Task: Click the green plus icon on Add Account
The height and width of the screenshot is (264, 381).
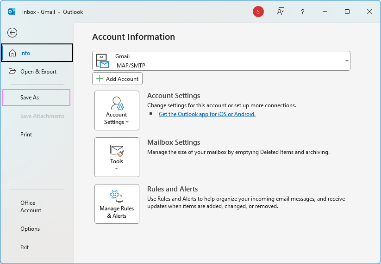Action: pyautogui.click(x=99, y=79)
